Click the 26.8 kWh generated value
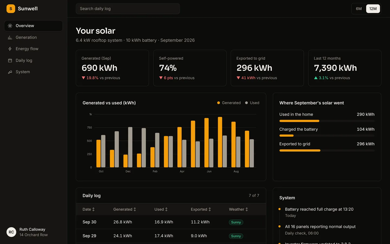 123,222
